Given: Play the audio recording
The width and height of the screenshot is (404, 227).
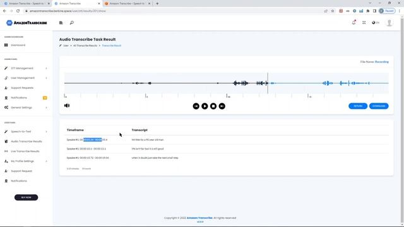Looking at the screenshot, I should (205, 106).
